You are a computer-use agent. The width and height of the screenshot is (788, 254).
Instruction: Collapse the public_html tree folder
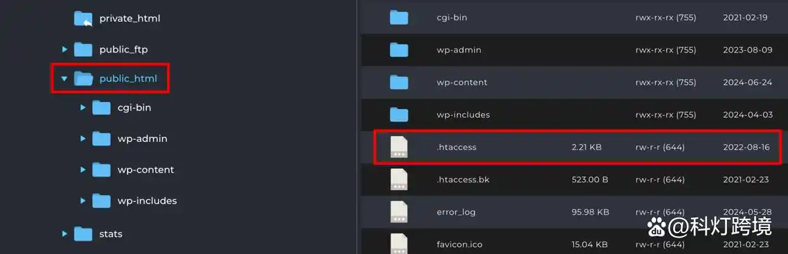64,79
